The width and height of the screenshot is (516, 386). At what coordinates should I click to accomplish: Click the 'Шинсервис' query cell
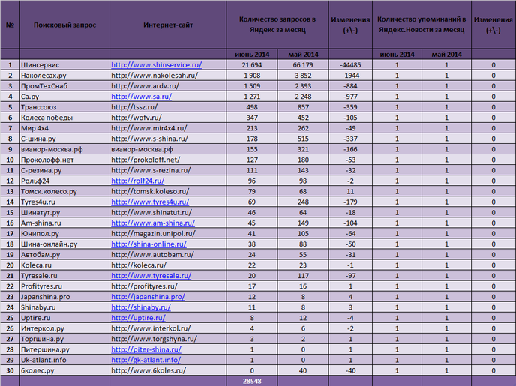coord(64,64)
